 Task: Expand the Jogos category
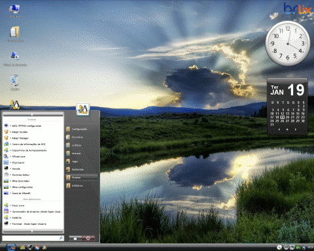(x=82, y=161)
